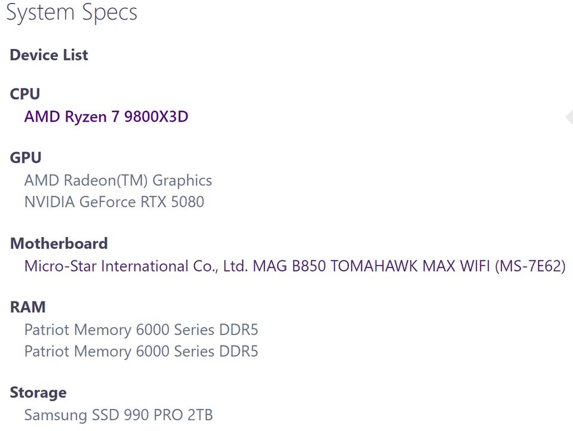Select the AMD Radeon(TM) Graphics entry
Screen dimensions: 573x431
point(118,180)
